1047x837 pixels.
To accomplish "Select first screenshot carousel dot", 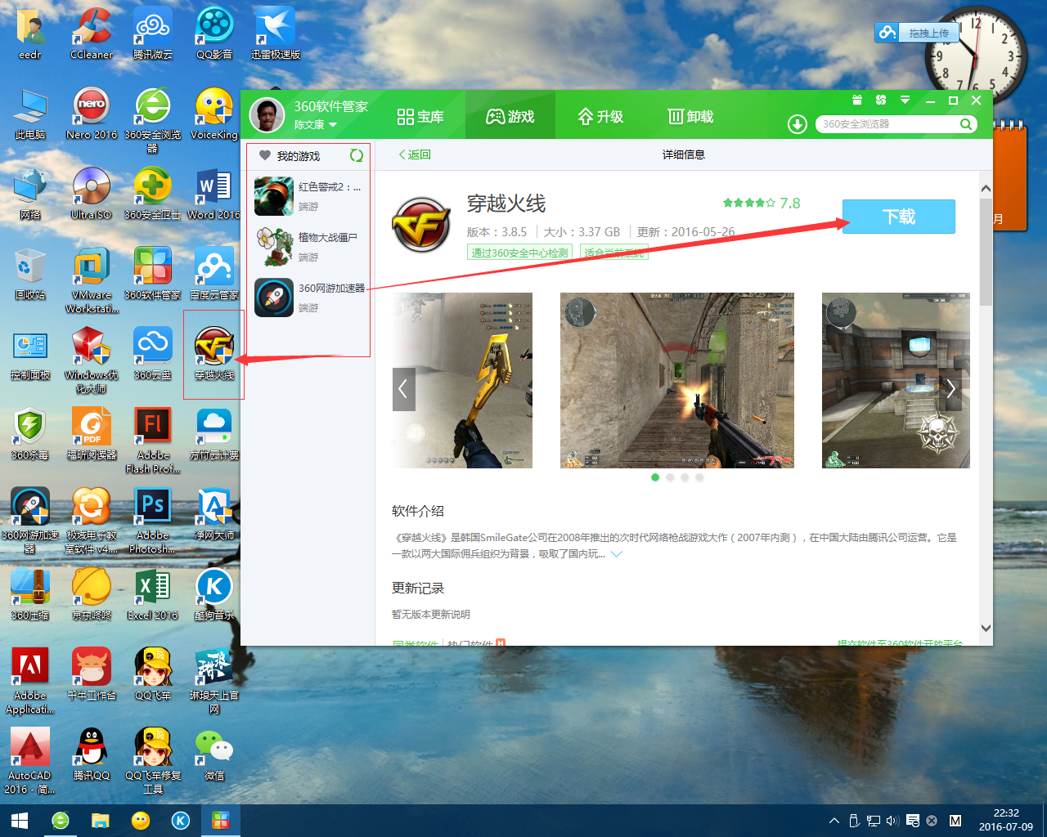I will point(655,477).
